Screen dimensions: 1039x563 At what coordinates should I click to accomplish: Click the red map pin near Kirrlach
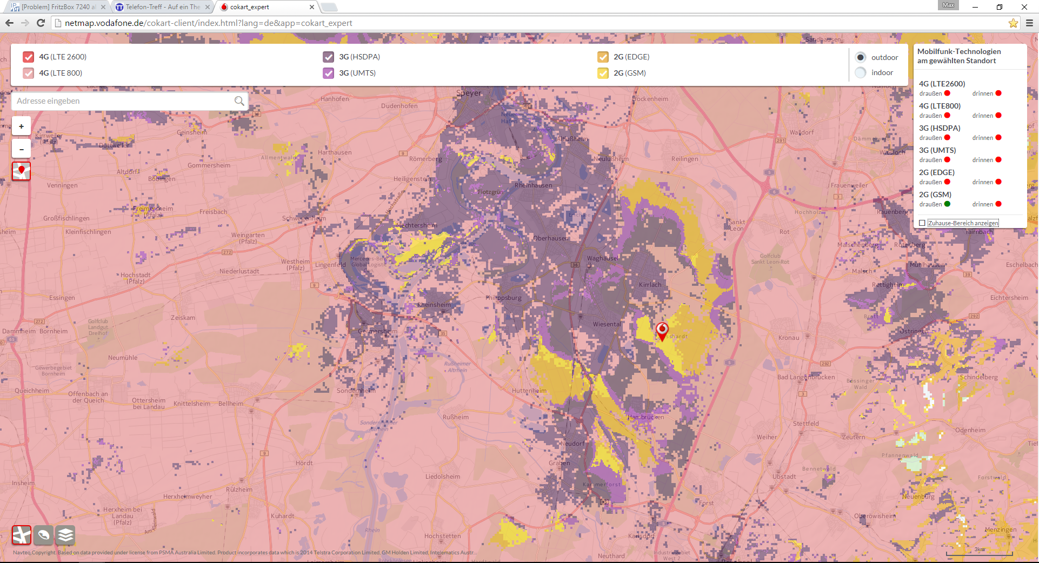[662, 330]
